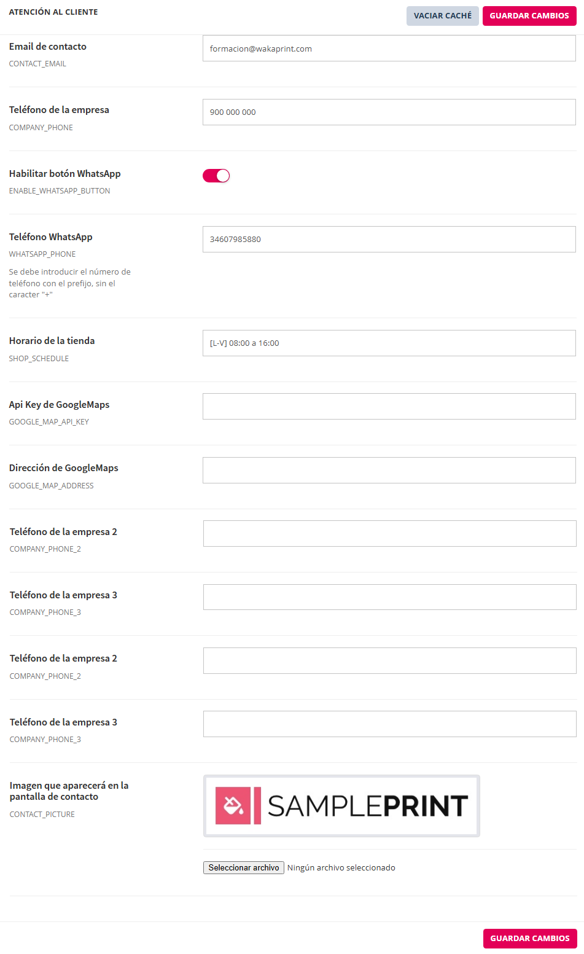The image size is (584, 954).
Task: Focus the Email de contacto input field
Action: 389,49
